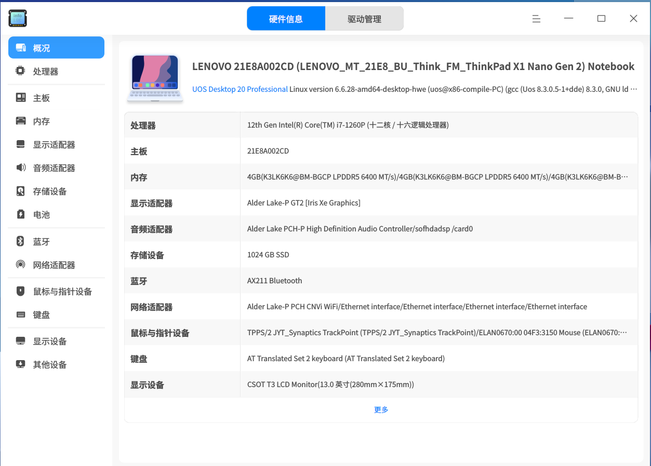Click the LENOVO 21E8A002CD device title
Screen dimensions: 651x466
click(413, 66)
